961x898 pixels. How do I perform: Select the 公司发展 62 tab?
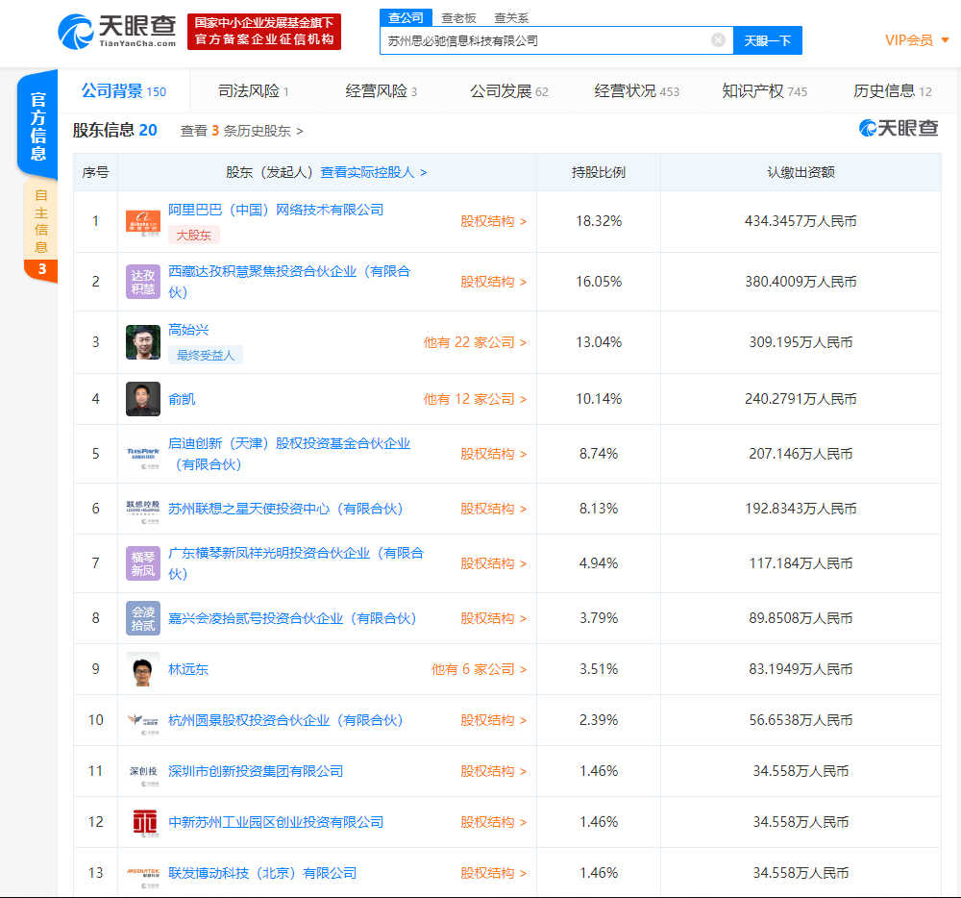pos(508,90)
